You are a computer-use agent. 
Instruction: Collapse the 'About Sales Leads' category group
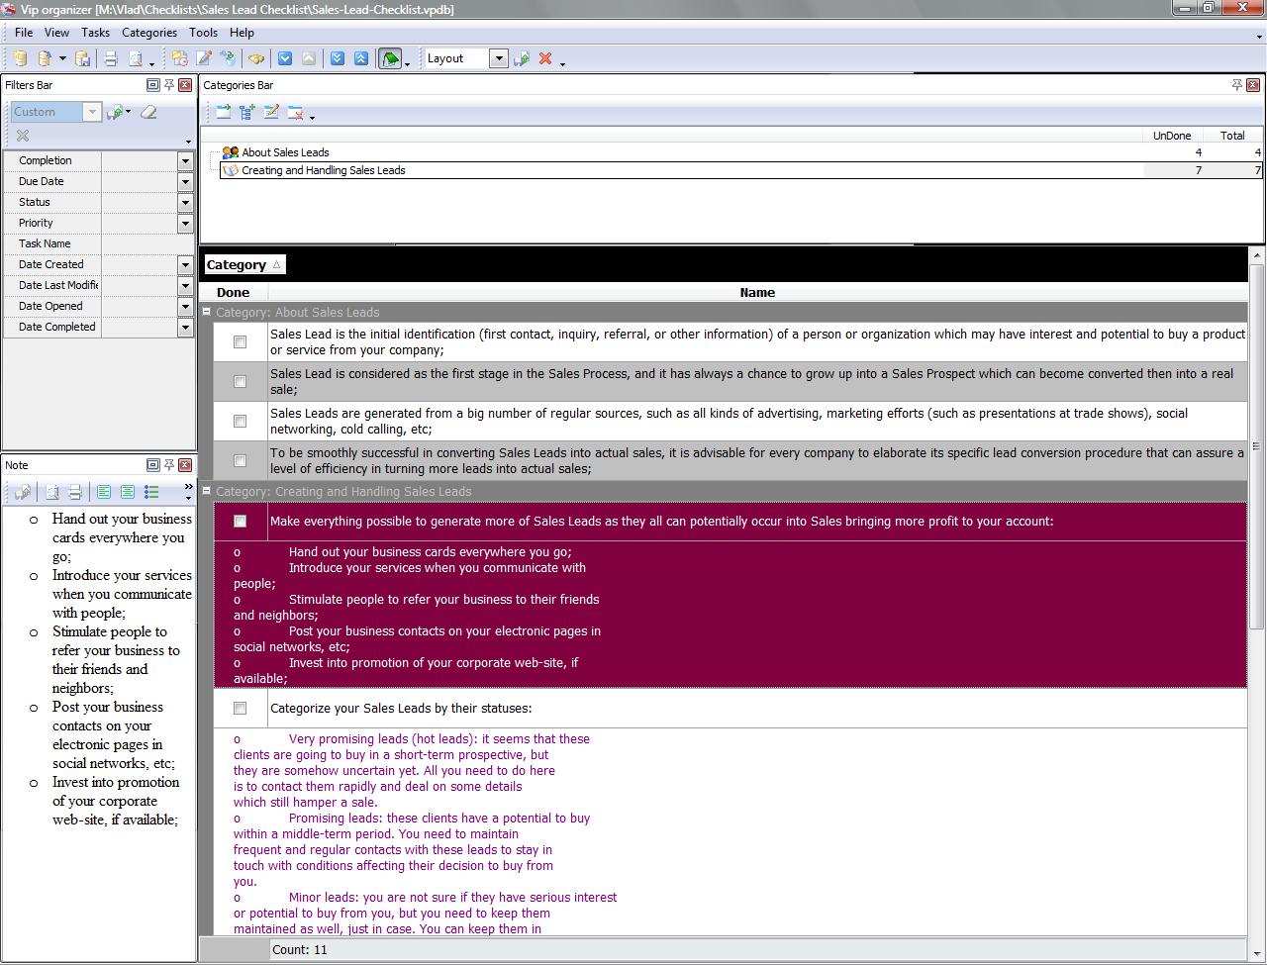(207, 312)
